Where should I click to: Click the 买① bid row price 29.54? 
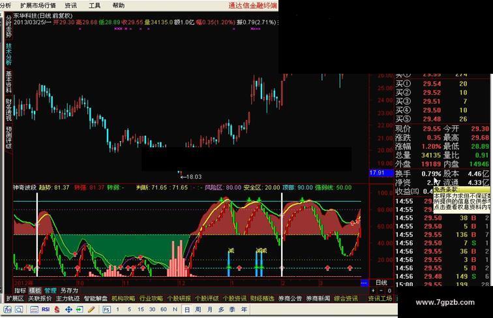tap(432, 84)
